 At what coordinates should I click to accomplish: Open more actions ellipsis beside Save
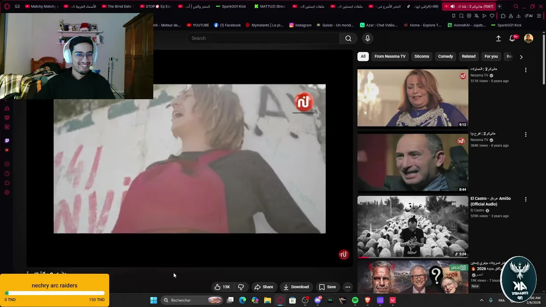(x=348, y=287)
